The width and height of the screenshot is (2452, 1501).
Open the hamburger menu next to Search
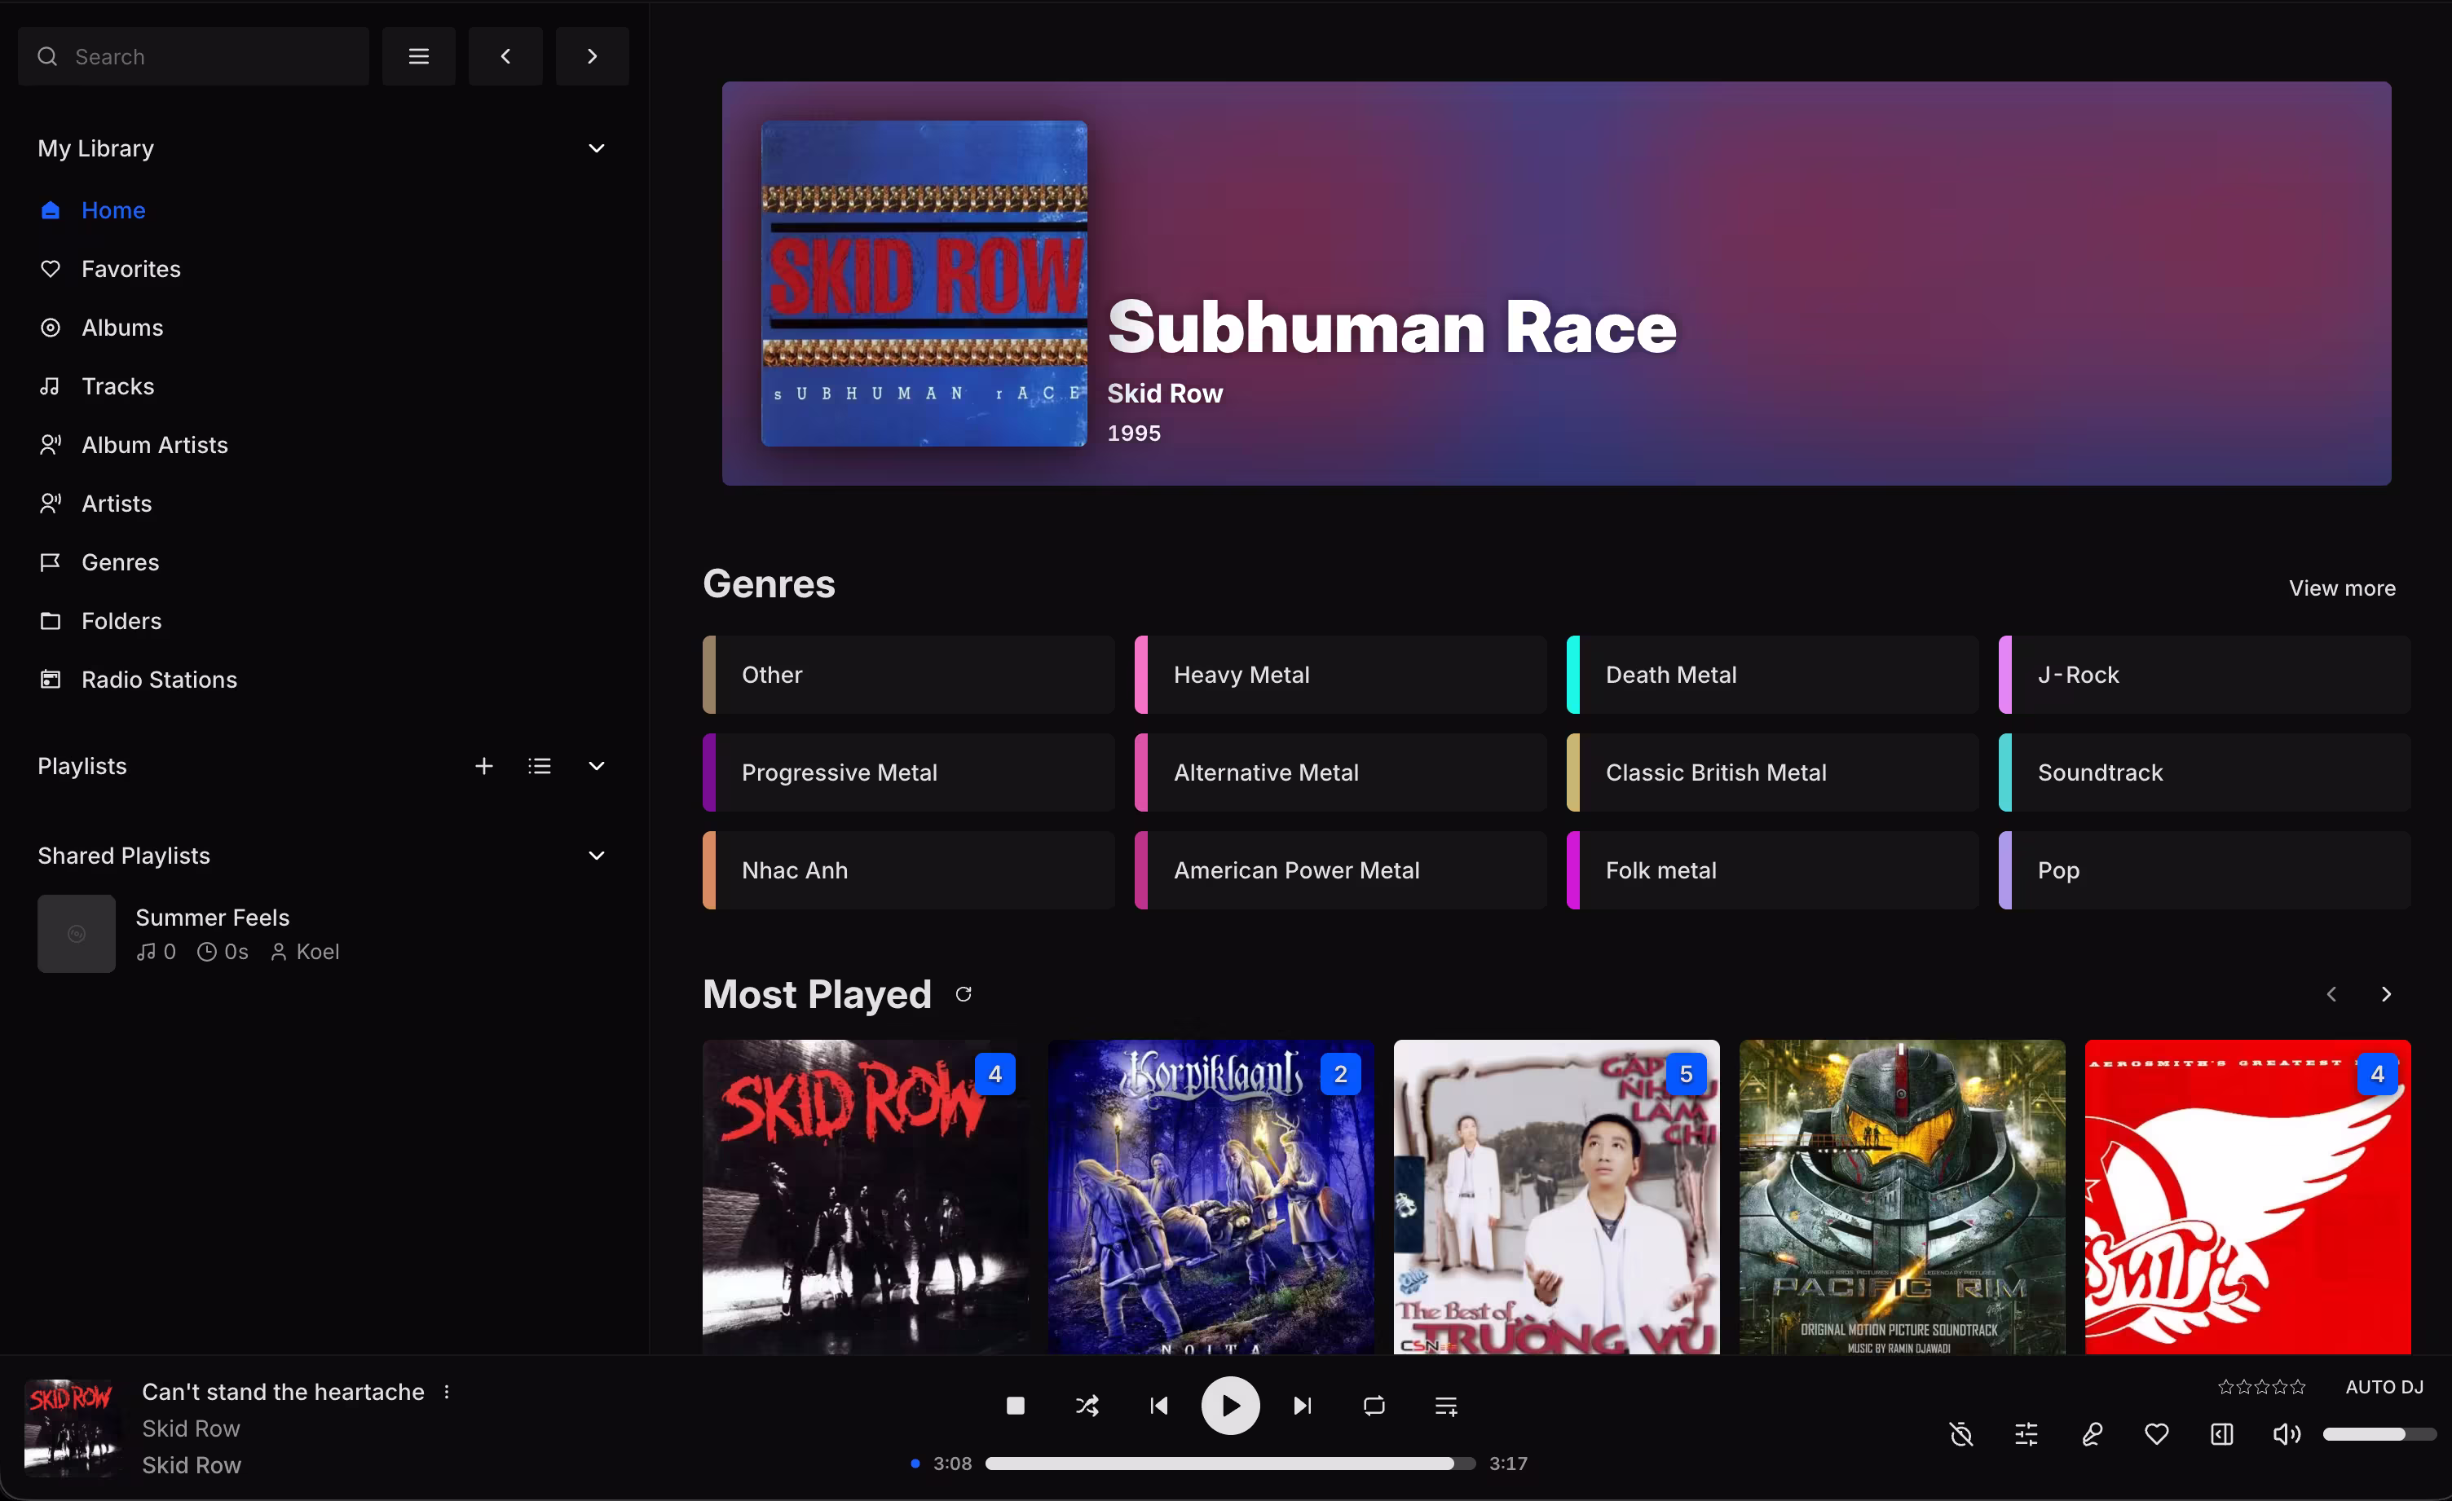coord(418,57)
